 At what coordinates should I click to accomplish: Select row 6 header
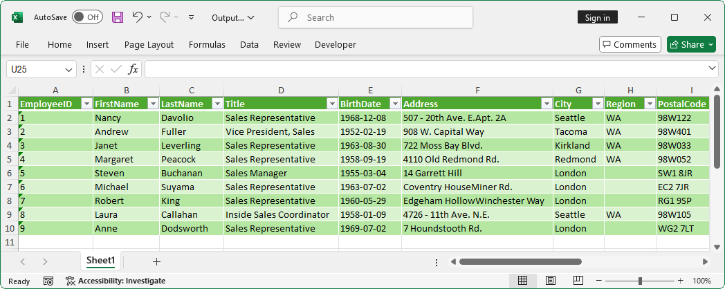tap(10, 174)
